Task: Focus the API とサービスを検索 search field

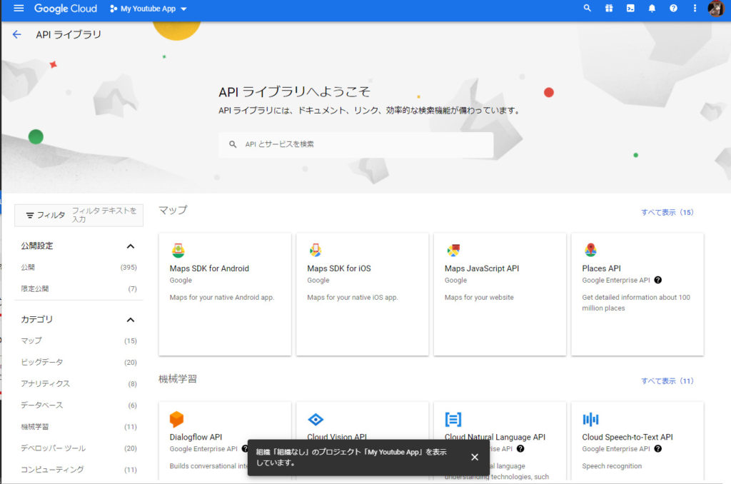Action: (356, 144)
